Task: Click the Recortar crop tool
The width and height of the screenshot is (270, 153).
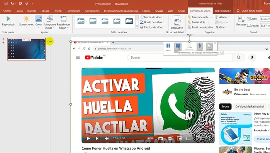Action: [x=241, y=21]
